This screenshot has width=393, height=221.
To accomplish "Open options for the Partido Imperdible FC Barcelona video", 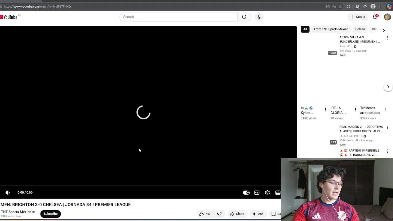I will point(387,151).
